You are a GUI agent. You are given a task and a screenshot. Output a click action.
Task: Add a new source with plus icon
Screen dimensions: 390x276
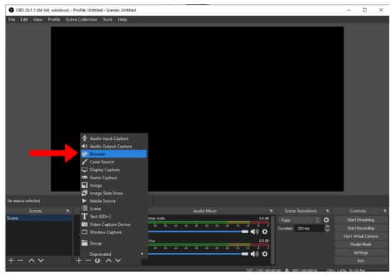(79, 260)
